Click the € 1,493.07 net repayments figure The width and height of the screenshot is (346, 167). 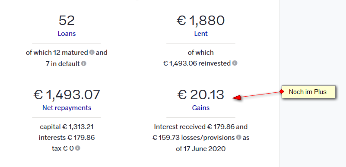(67, 95)
